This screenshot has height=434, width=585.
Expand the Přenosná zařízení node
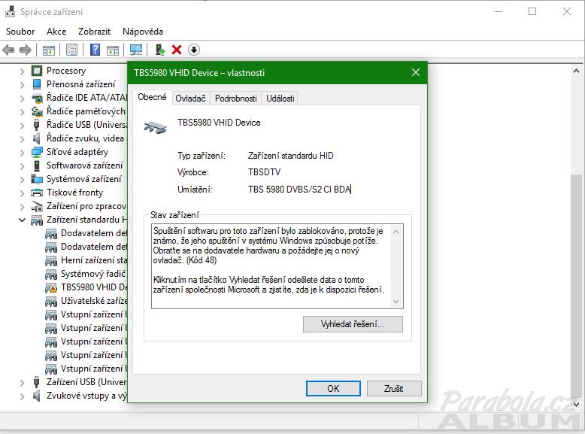coord(22,84)
